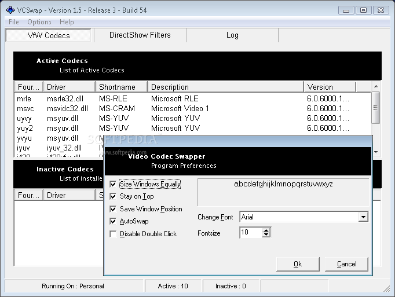
Task: Click the Running On : Personal status
Action: click(x=73, y=286)
